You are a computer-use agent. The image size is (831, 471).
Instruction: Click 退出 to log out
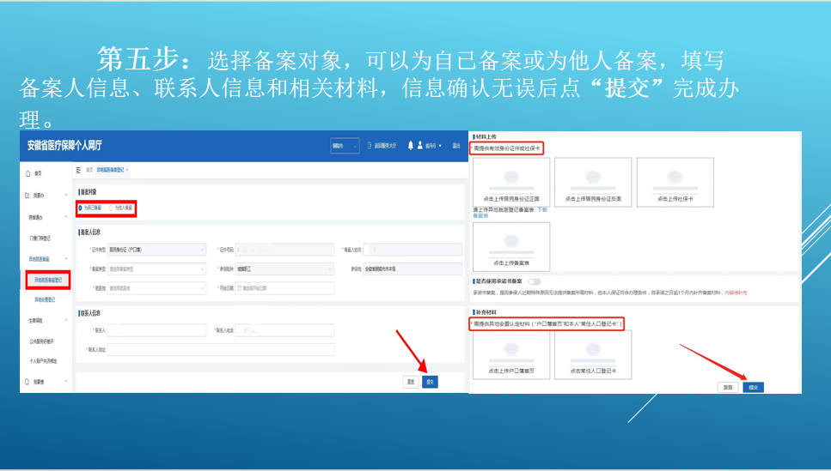(455, 146)
